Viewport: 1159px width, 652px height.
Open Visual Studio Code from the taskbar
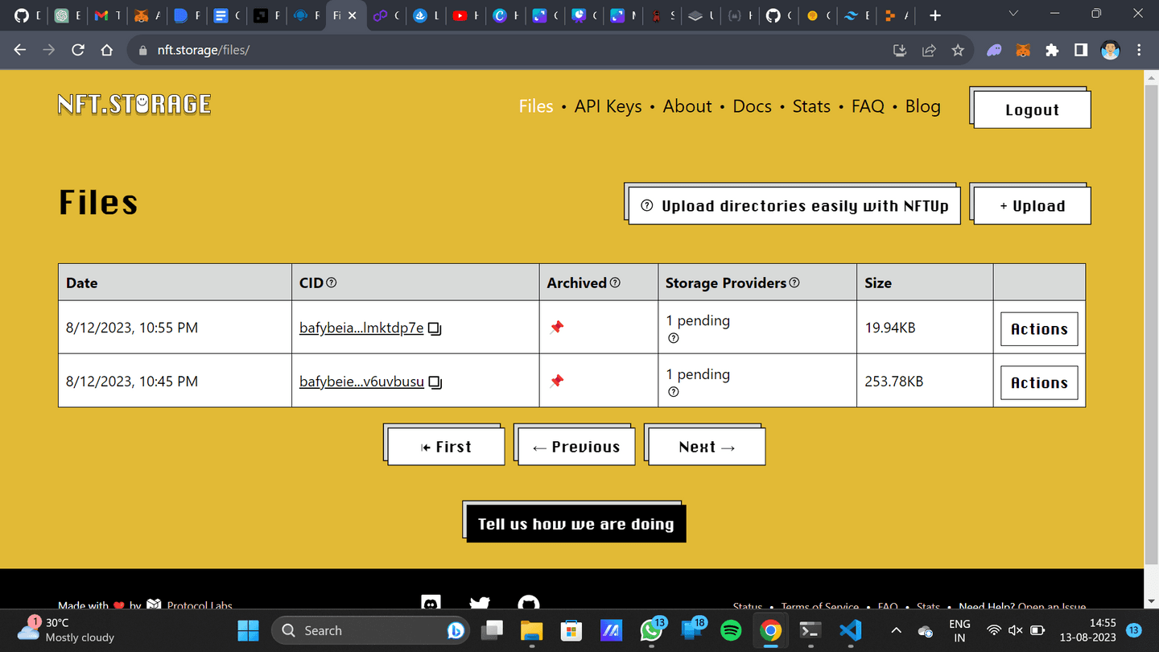pyautogui.click(x=851, y=630)
